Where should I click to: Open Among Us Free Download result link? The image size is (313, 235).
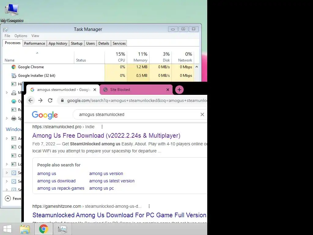[106, 136]
